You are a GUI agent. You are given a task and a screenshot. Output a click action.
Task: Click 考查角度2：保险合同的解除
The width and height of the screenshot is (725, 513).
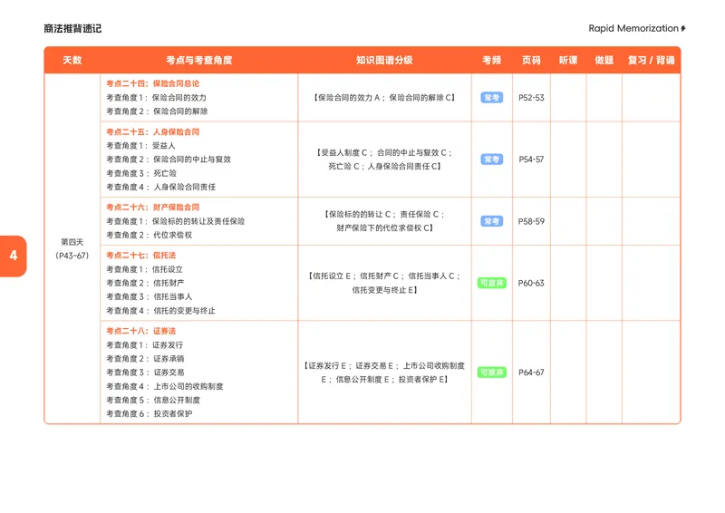pos(157,111)
